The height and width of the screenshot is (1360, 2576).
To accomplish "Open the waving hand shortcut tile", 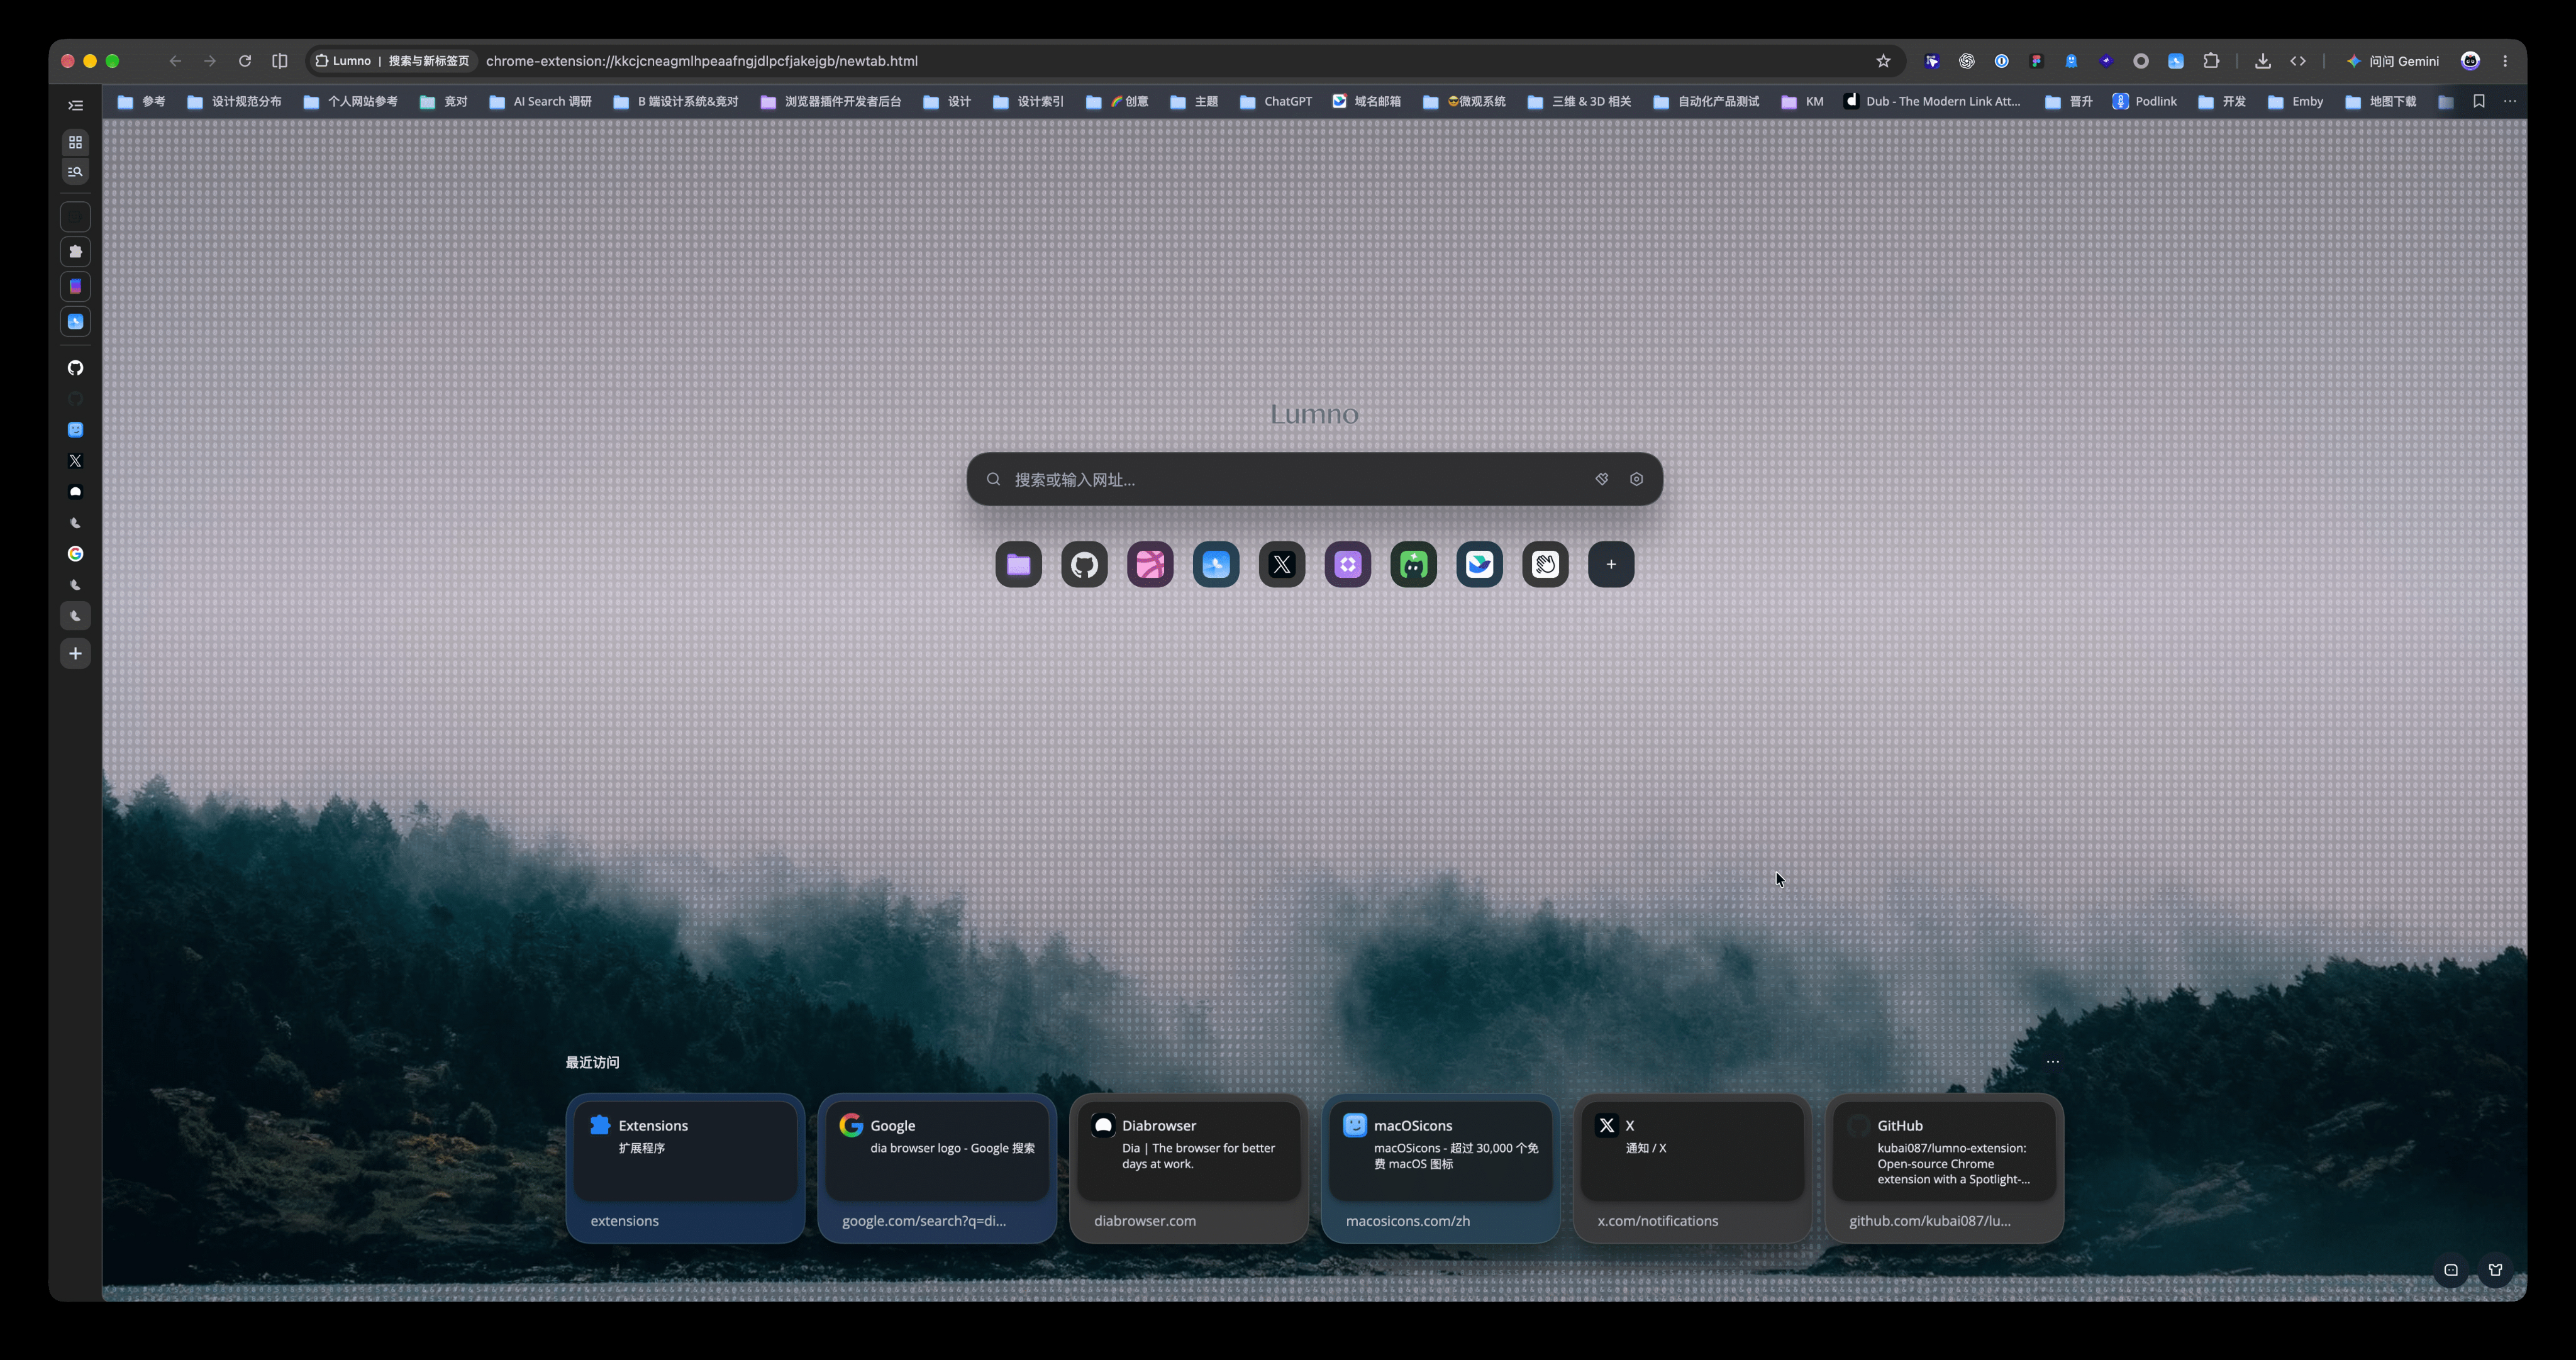I will click(x=1545, y=564).
